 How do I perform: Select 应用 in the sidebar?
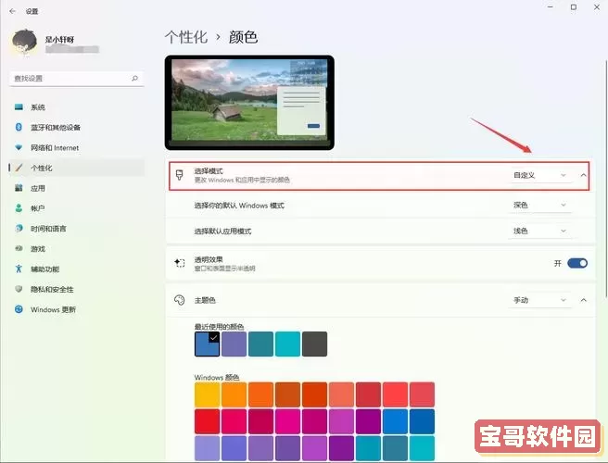pyautogui.click(x=77, y=188)
